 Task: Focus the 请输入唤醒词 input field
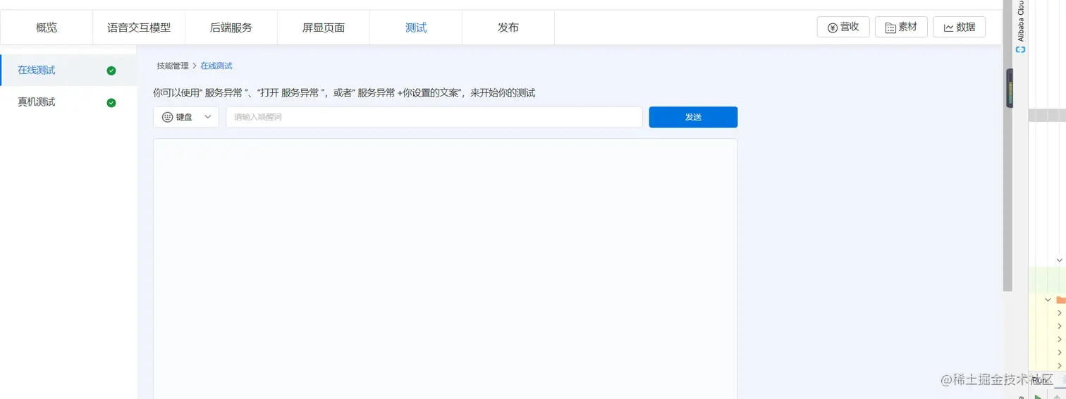pyautogui.click(x=434, y=117)
